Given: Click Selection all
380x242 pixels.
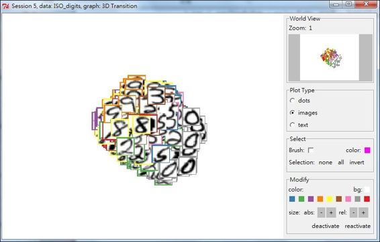Looking at the screenshot, I should [x=341, y=163].
